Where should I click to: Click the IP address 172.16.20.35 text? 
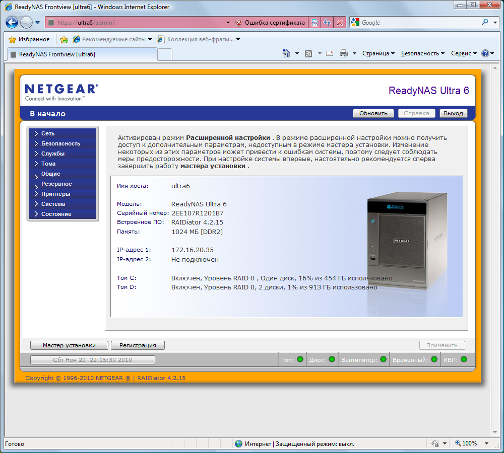point(193,250)
